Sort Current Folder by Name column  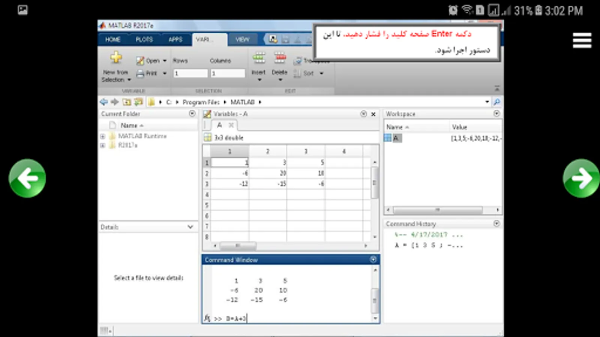[x=132, y=125]
